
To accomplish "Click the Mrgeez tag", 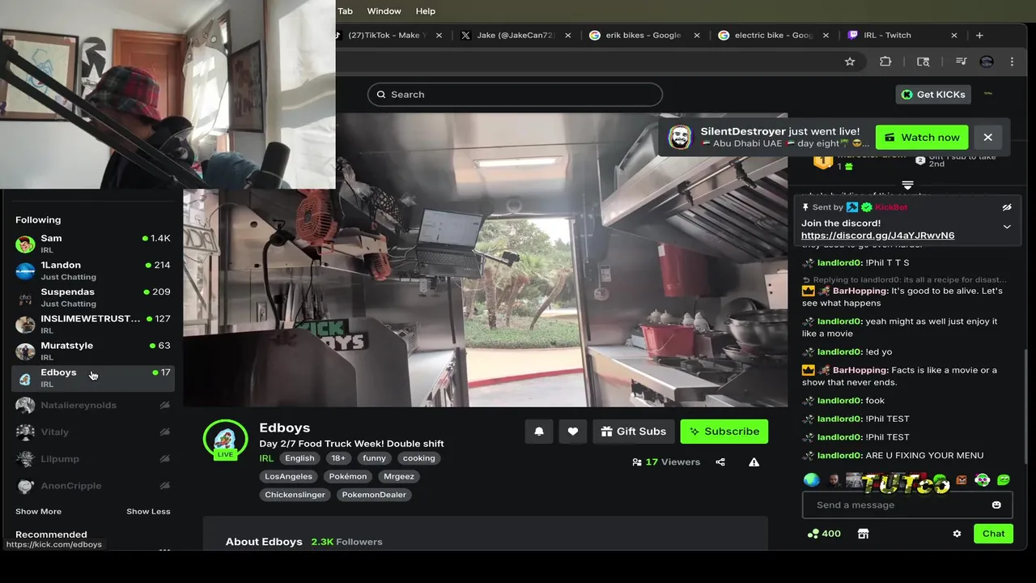I will tap(399, 476).
